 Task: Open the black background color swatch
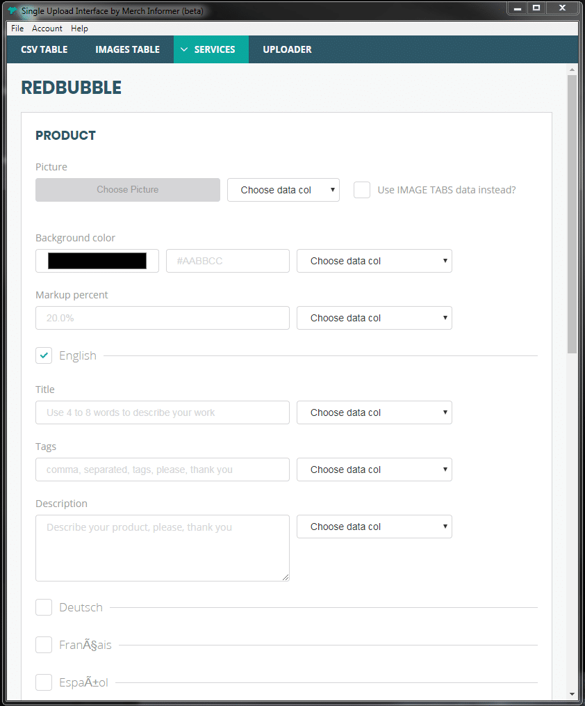97,261
